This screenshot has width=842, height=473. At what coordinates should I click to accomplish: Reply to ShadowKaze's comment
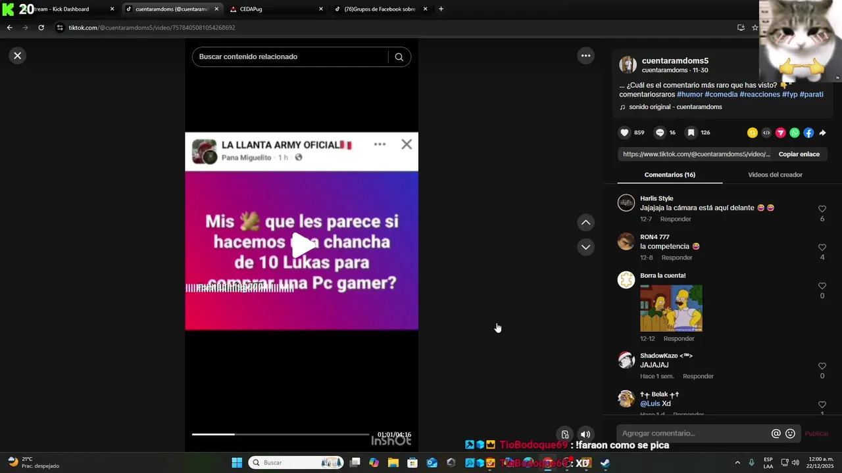pyautogui.click(x=698, y=376)
